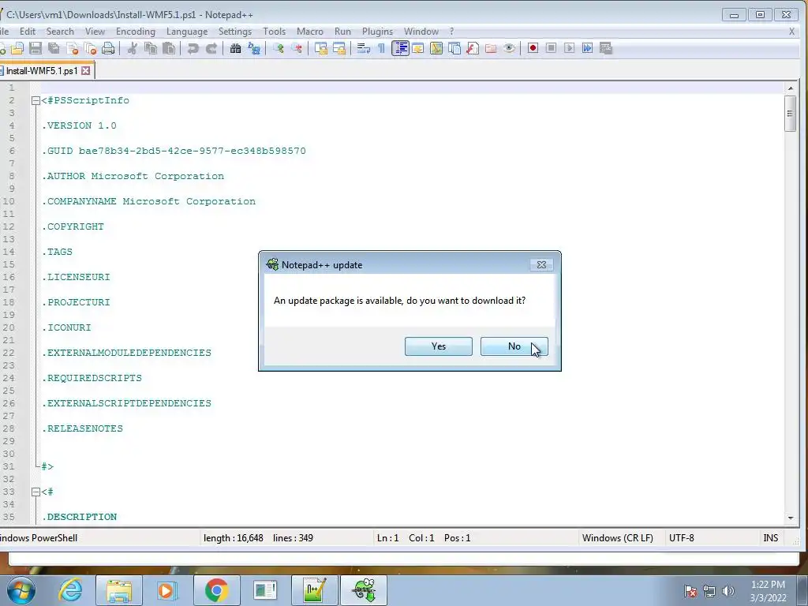Open the Language menu

[187, 32]
